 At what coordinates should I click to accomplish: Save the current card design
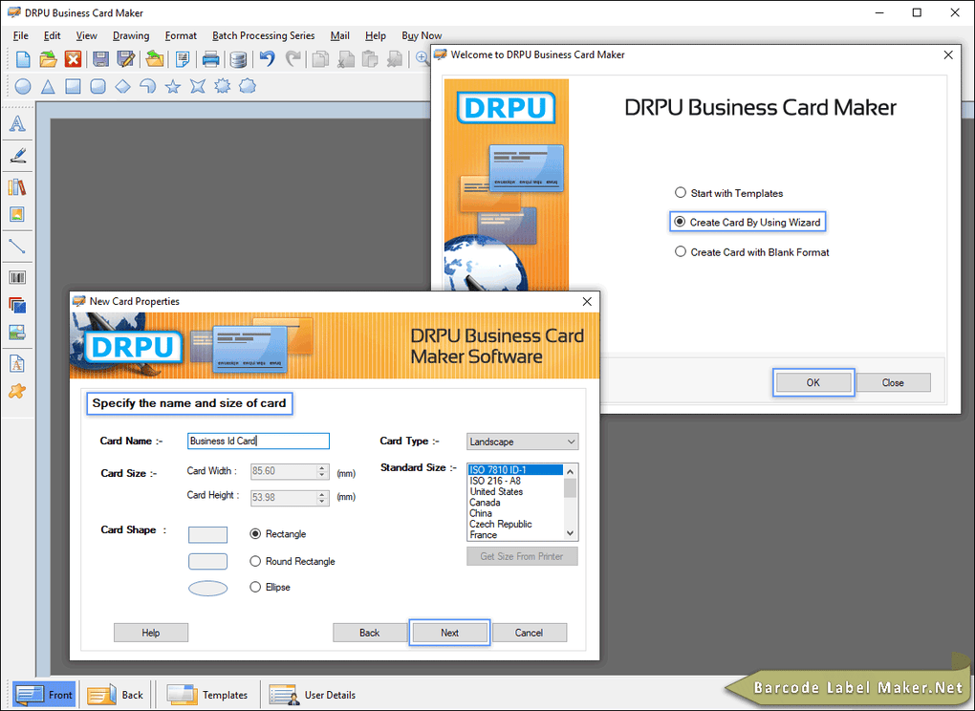[100, 58]
